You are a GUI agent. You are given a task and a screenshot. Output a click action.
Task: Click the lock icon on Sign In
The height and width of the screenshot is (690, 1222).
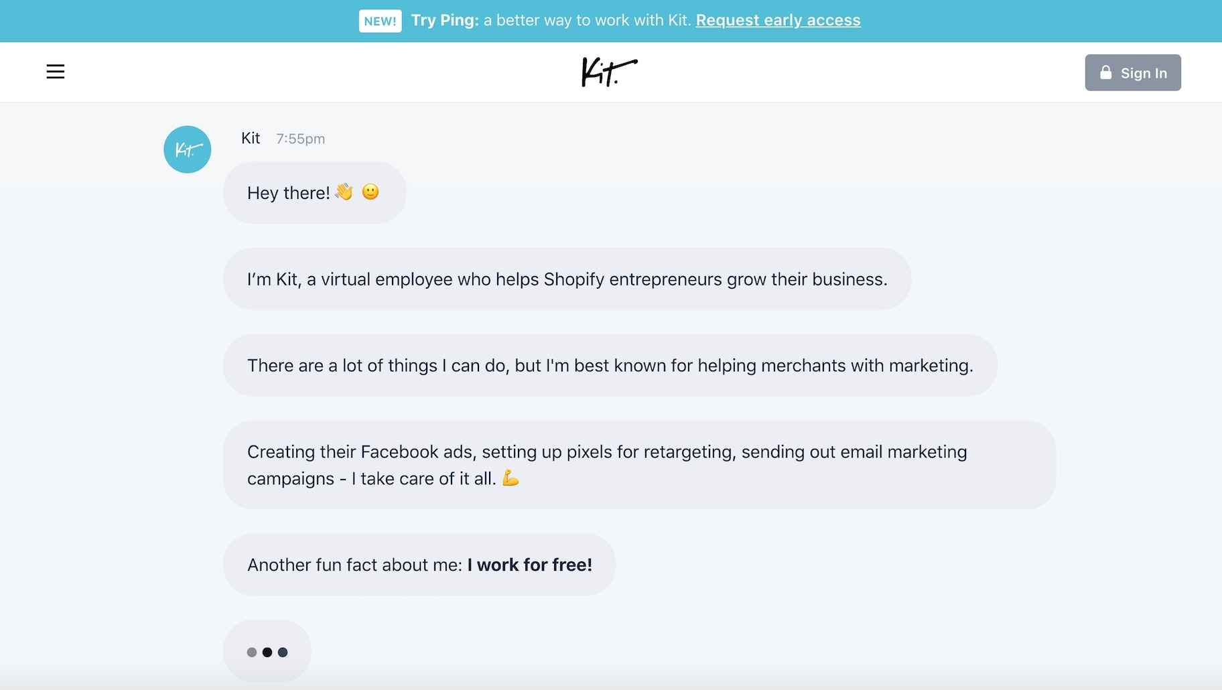(x=1105, y=72)
